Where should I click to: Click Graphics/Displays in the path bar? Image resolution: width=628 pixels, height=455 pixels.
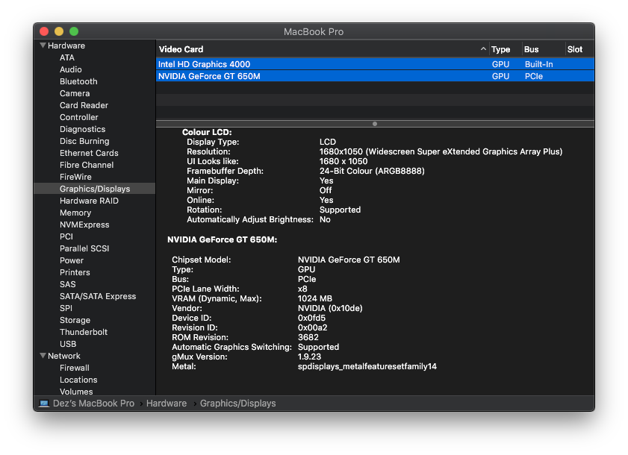pos(238,404)
